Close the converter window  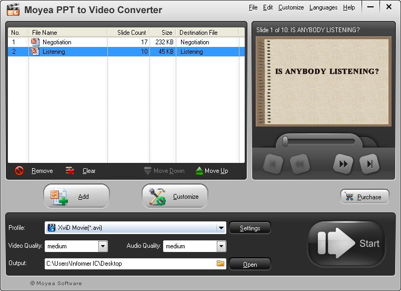click(389, 7)
